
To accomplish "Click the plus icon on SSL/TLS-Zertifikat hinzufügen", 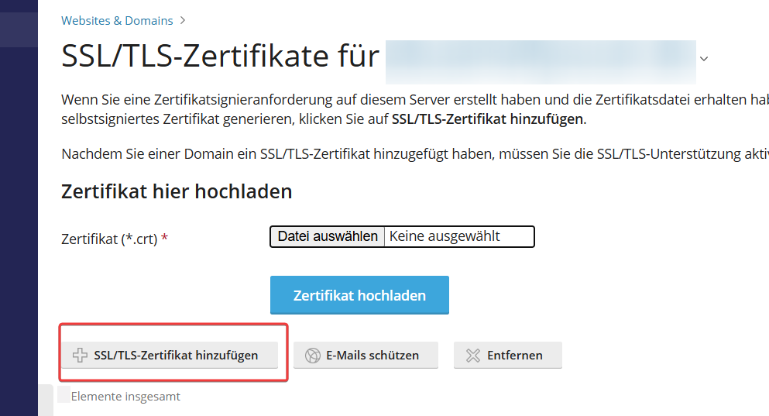I will (x=80, y=355).
